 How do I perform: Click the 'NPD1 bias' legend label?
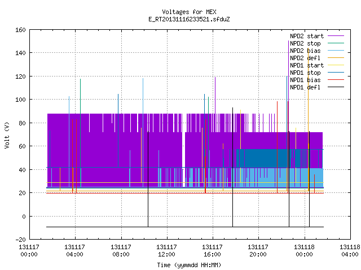305,80
